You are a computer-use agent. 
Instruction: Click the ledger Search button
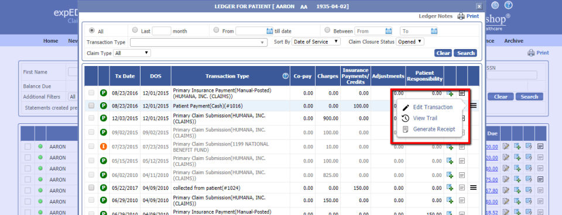465,53
